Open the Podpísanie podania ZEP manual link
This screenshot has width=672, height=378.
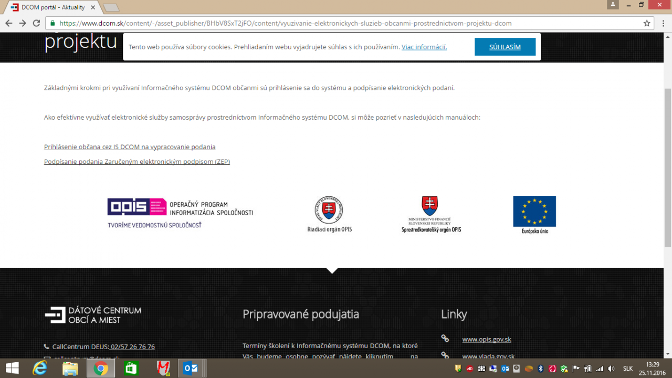point(137,162)
